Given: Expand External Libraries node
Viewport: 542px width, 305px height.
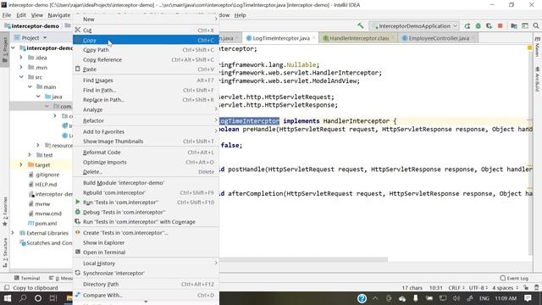Looking at the screenshot, I should pos(13,233).
